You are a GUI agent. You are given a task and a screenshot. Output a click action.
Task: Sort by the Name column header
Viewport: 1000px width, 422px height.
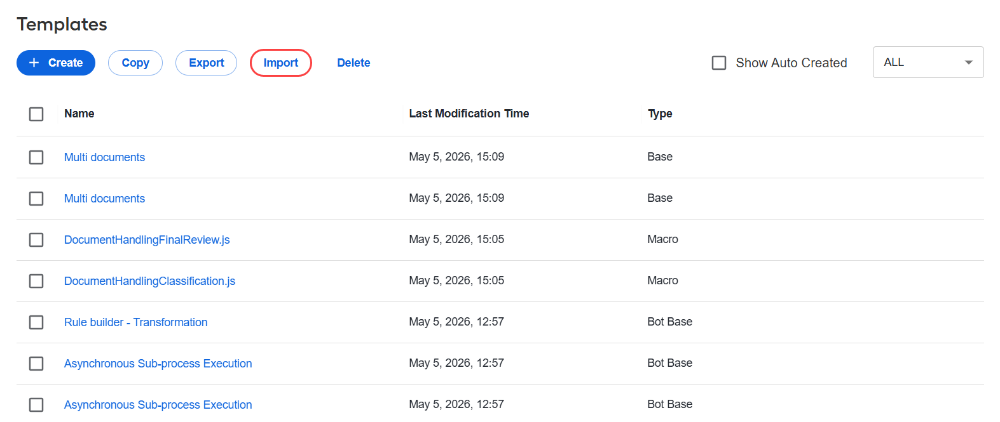(79, 114)
